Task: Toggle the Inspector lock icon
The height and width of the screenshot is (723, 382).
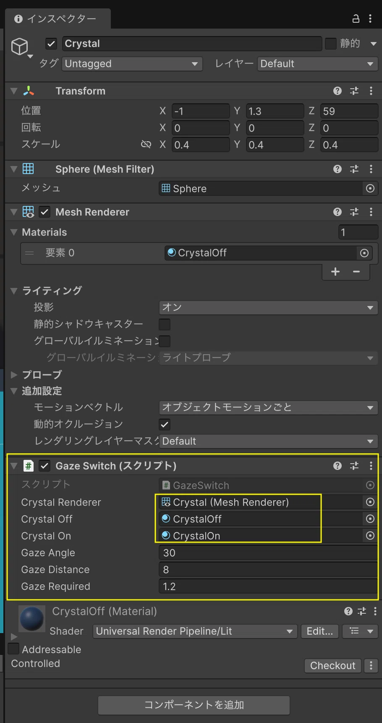Action: (356, 18)
